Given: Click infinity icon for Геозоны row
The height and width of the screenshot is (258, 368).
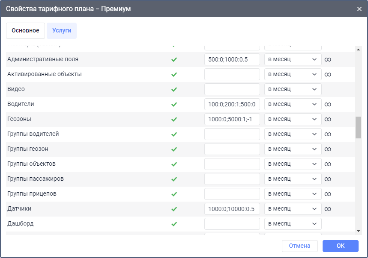Looking at the screenshot, I should coord(328,119).
